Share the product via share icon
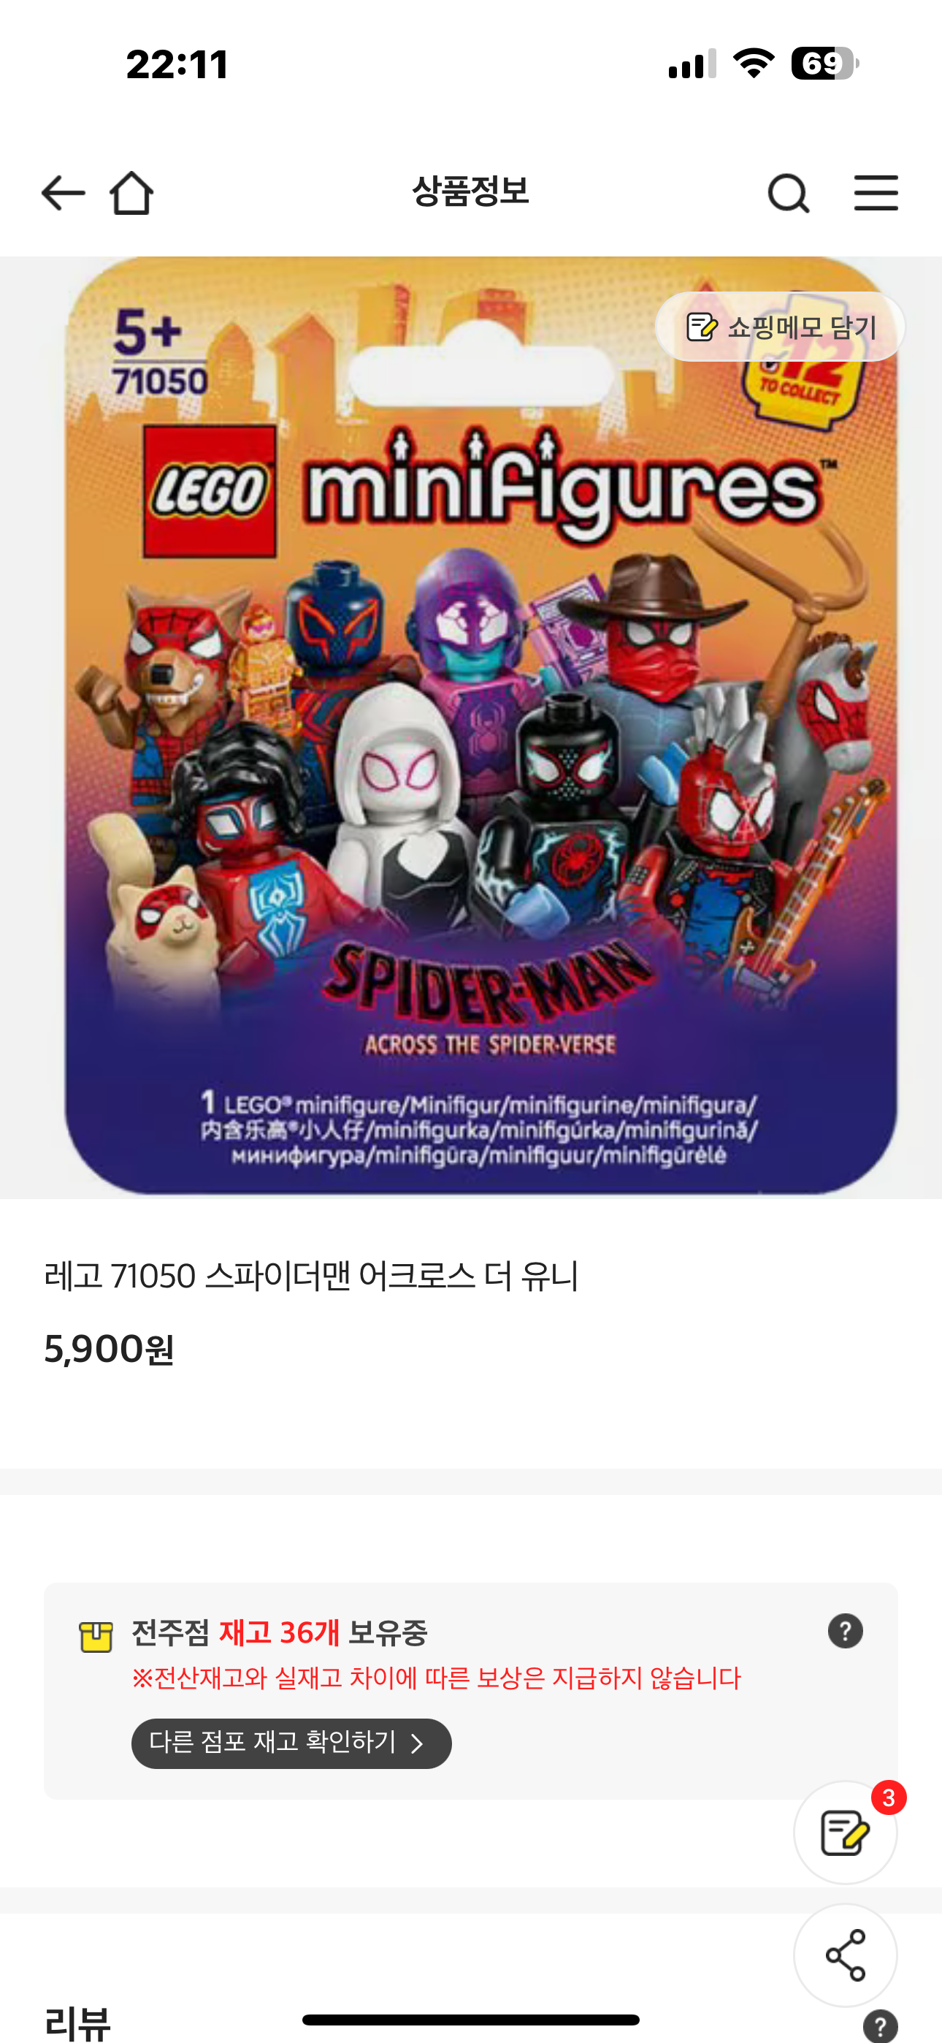 (846, 1955)
